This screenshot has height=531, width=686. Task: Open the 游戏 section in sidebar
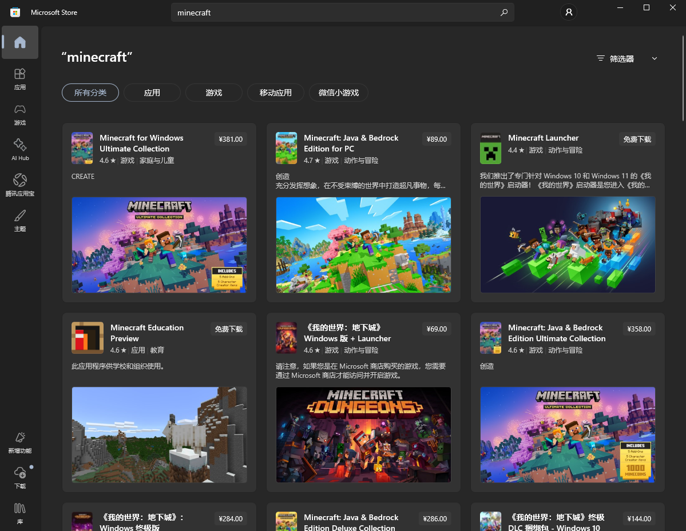(19, 114)
